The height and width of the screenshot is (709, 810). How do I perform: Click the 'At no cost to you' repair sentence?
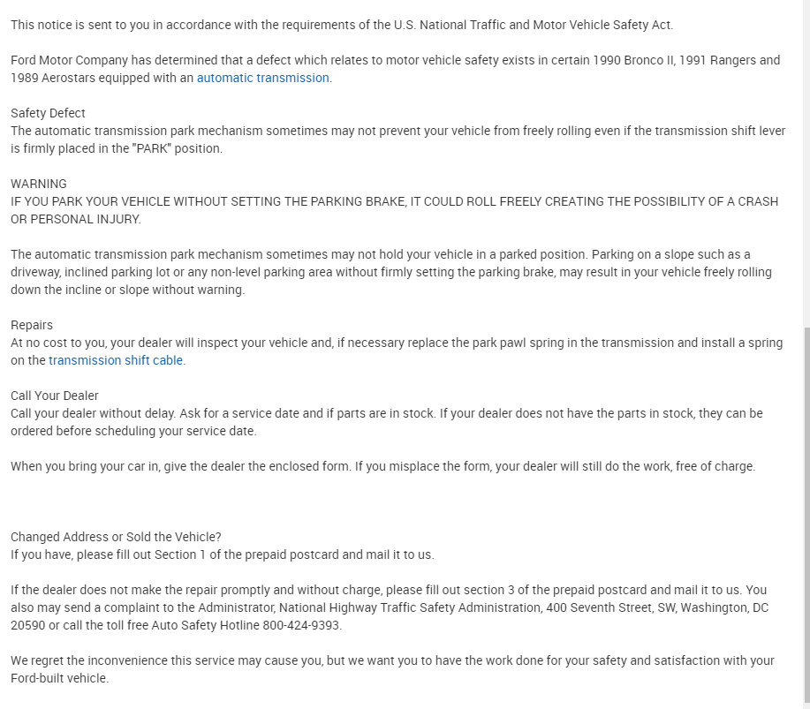[396, 343]
